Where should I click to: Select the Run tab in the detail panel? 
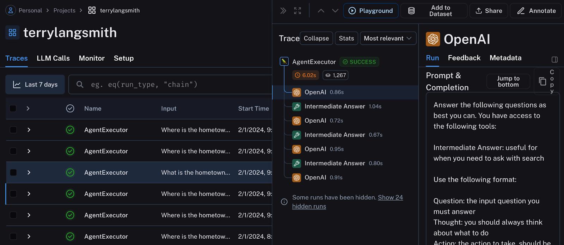point(433,58)
